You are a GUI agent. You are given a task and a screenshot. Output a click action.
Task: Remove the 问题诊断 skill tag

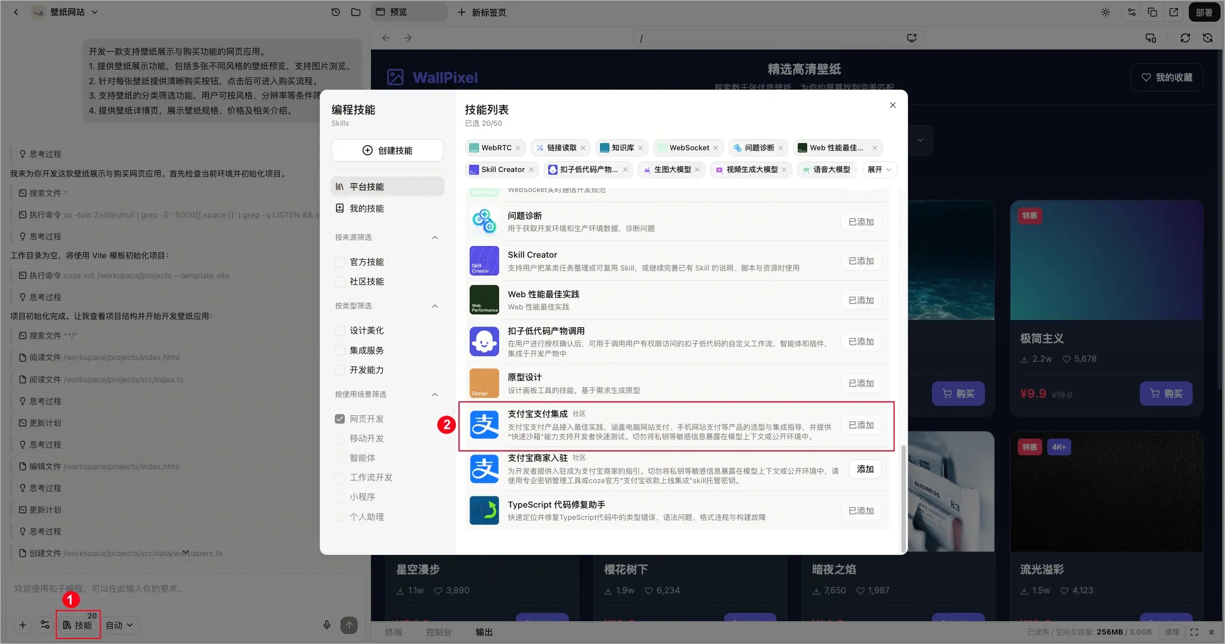click(x=780, y=148)
